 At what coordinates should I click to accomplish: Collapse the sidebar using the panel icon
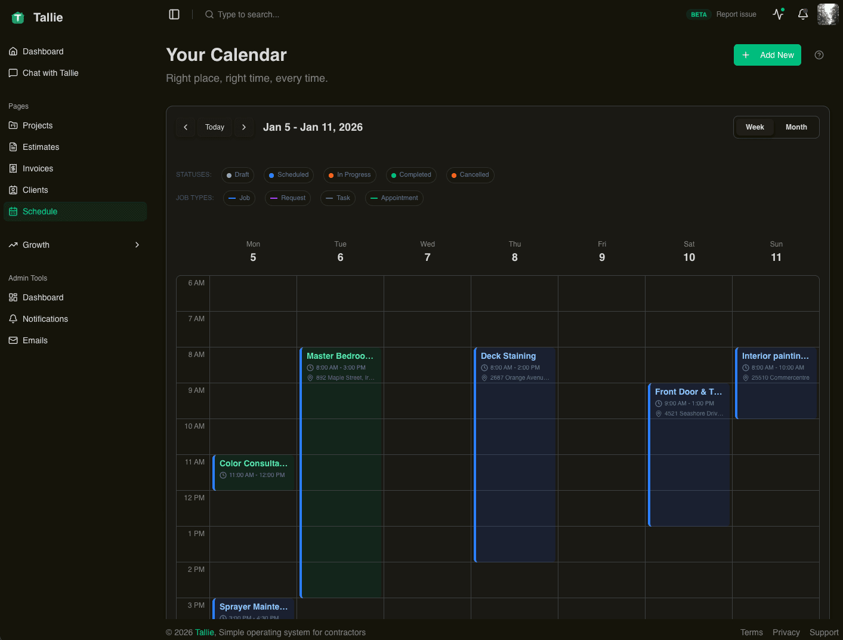tap(174, 14)
